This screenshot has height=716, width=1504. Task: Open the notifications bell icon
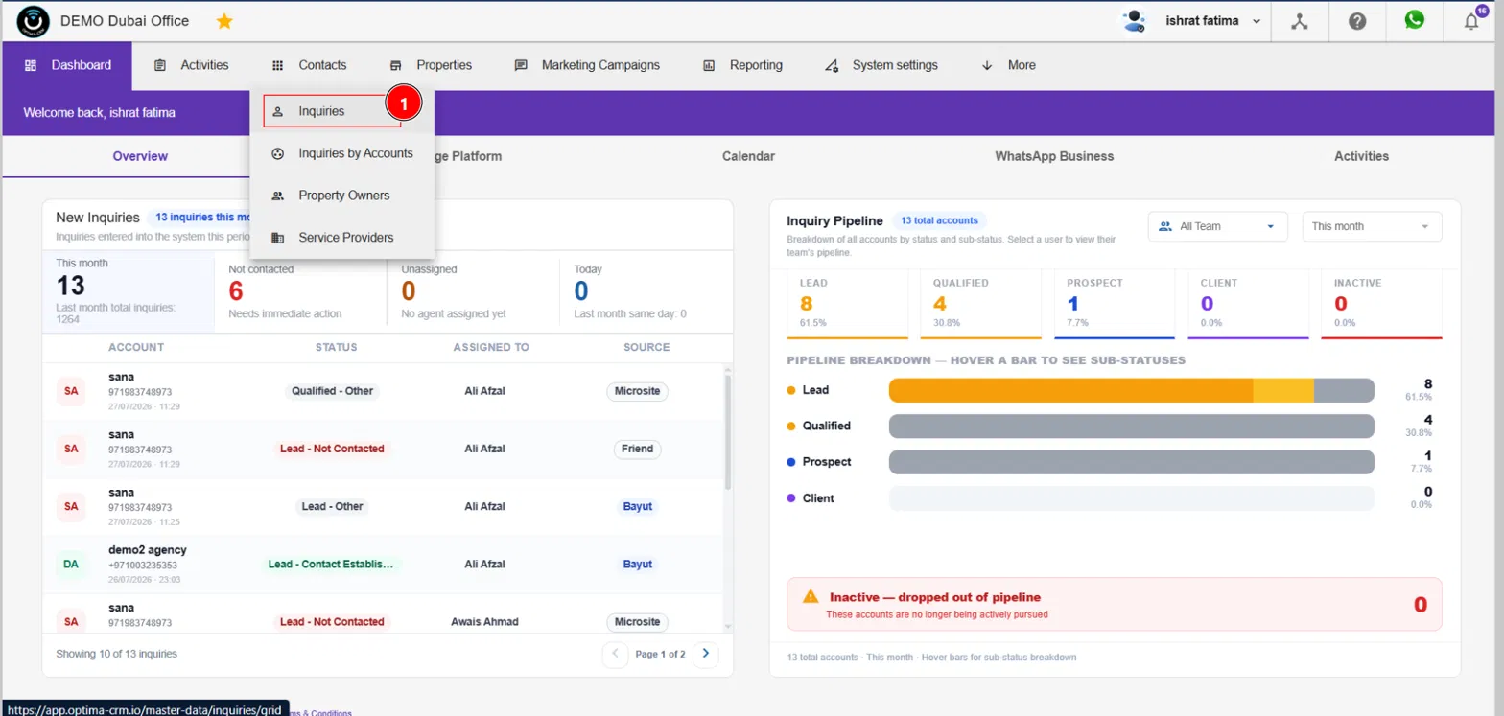1471,21
